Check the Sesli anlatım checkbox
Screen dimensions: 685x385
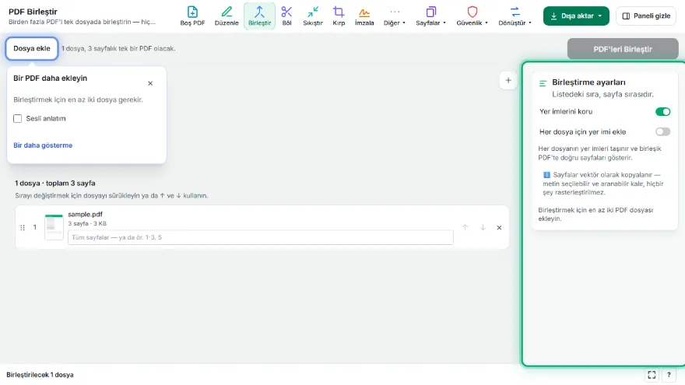click(17, 119)
